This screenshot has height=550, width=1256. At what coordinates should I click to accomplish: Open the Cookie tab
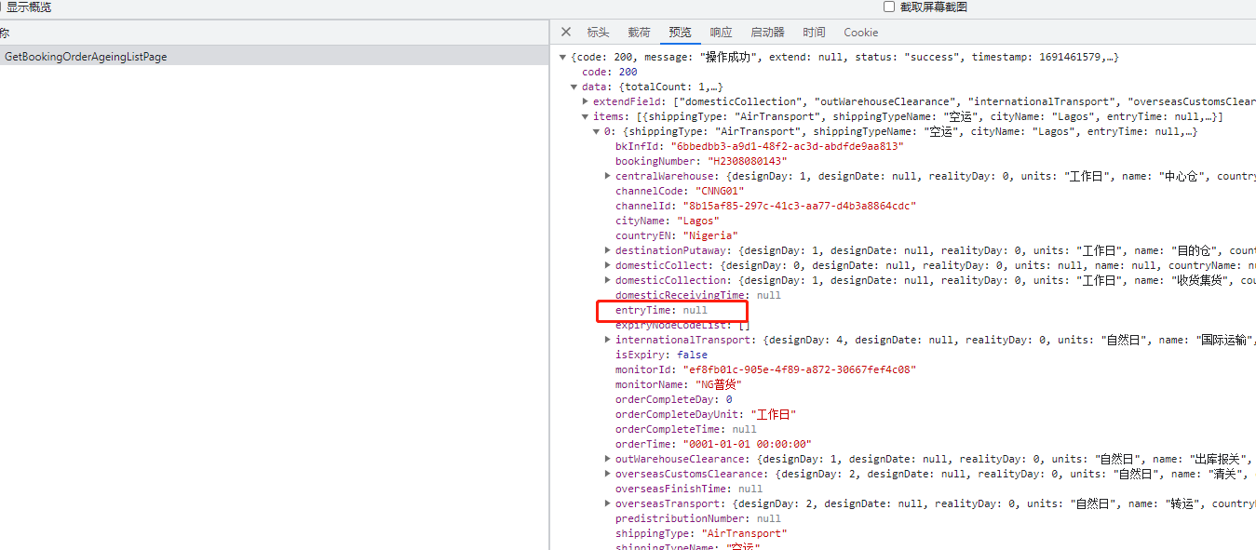pos(860,33)
